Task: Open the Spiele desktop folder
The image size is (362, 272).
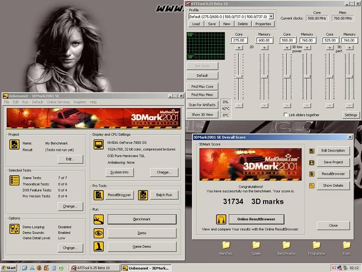Action: [256, 248]
